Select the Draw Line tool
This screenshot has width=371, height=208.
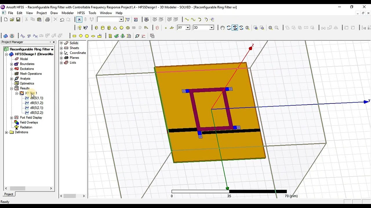[x=187, y=19]
